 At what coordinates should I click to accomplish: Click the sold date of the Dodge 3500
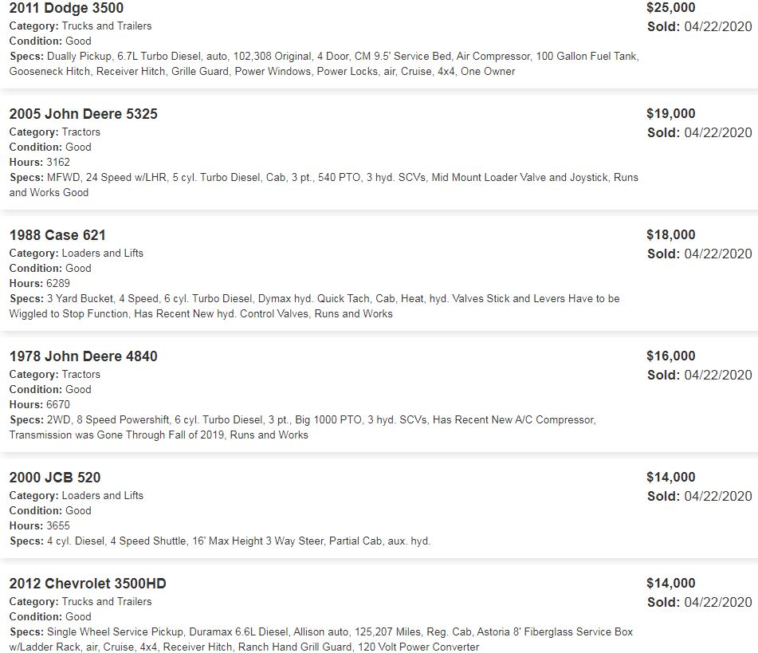coord(699,26)
